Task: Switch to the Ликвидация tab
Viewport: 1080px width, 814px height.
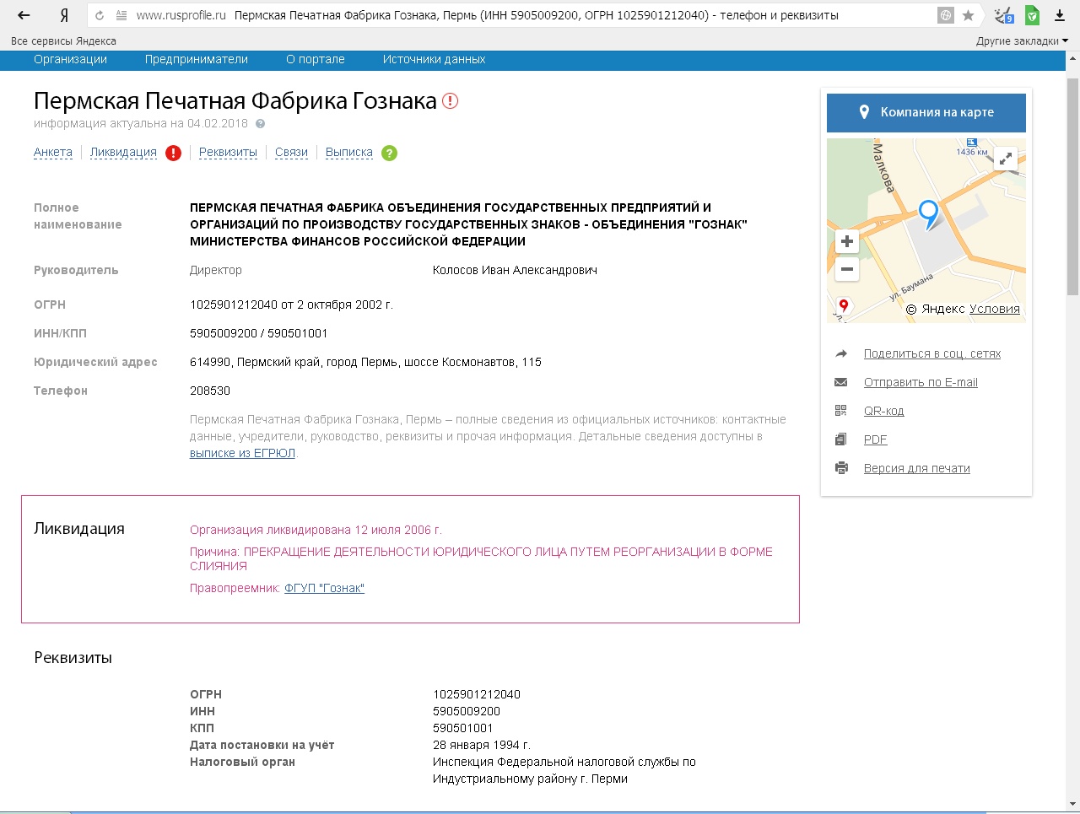Action: pyautogui.click(x=123, y=153)
